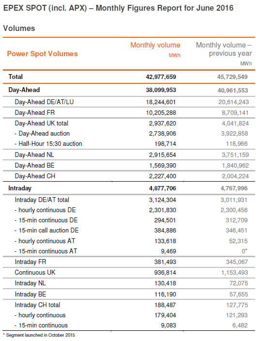Click the report title mentioning June 2016
Image resolution: width=261 pixels, height=341 pixels.
pos(118,8)
